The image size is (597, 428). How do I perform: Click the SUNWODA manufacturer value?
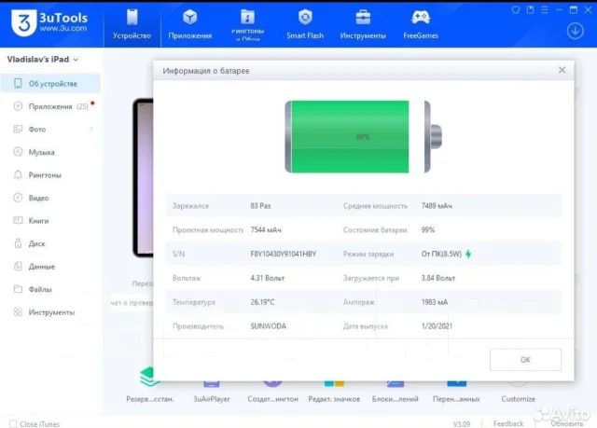(268, 326)
